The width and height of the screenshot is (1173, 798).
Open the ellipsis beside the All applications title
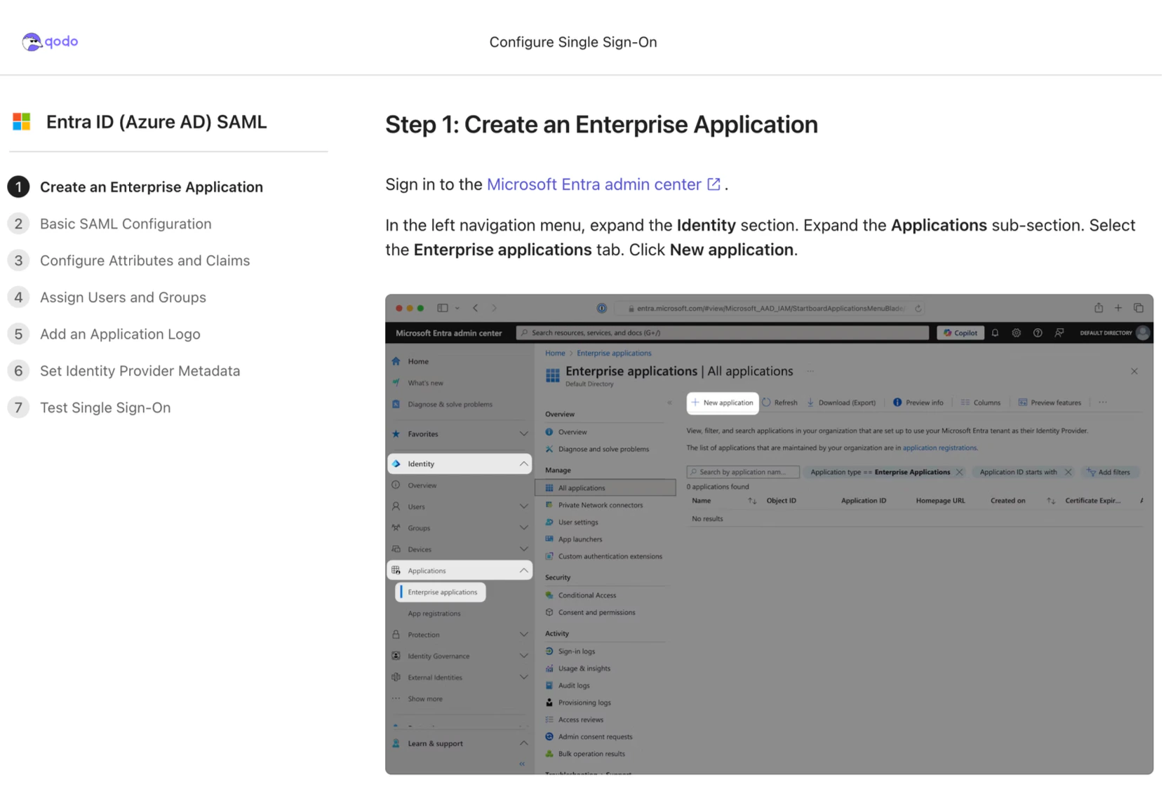tap(810, 372)
